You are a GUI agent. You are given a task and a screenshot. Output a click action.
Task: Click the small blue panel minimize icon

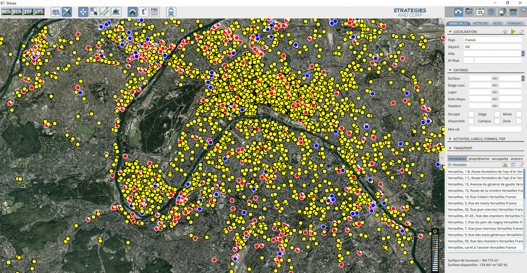point(523,10)
